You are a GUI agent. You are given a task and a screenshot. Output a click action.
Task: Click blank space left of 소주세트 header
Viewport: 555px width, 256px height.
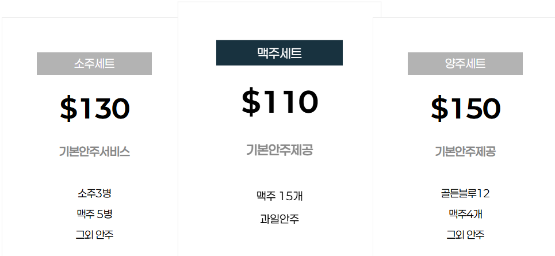(20, 63)
